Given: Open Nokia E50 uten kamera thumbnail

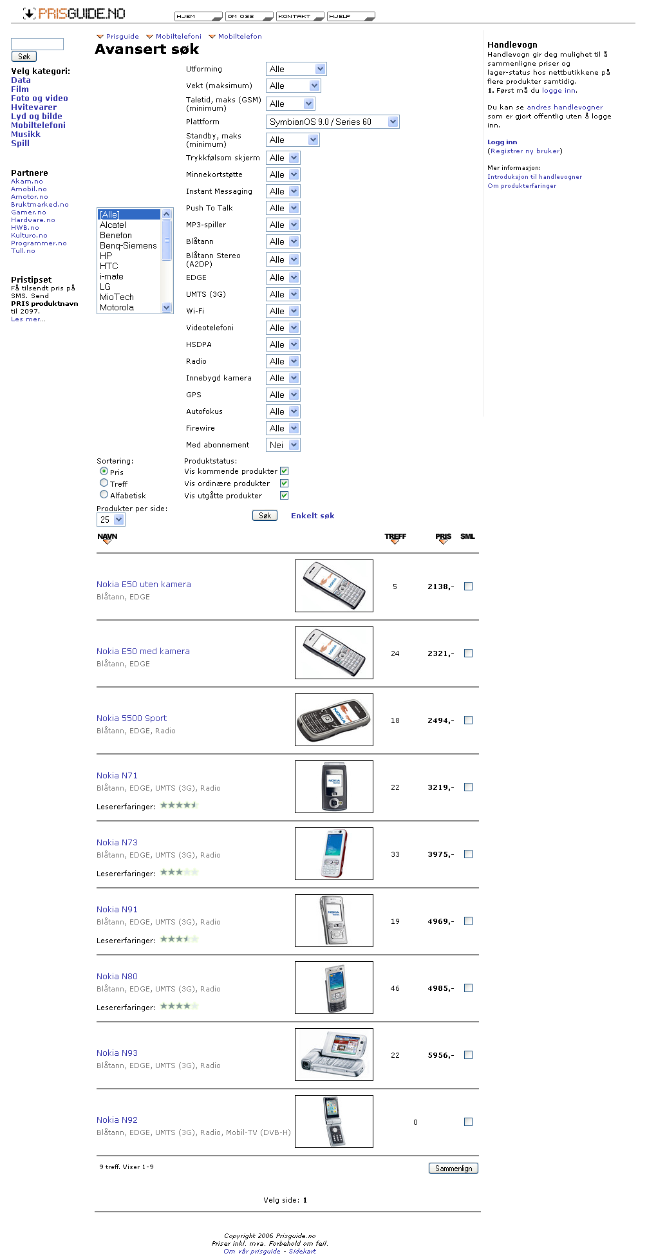Looking at the screenshot, I should (334, 586).
